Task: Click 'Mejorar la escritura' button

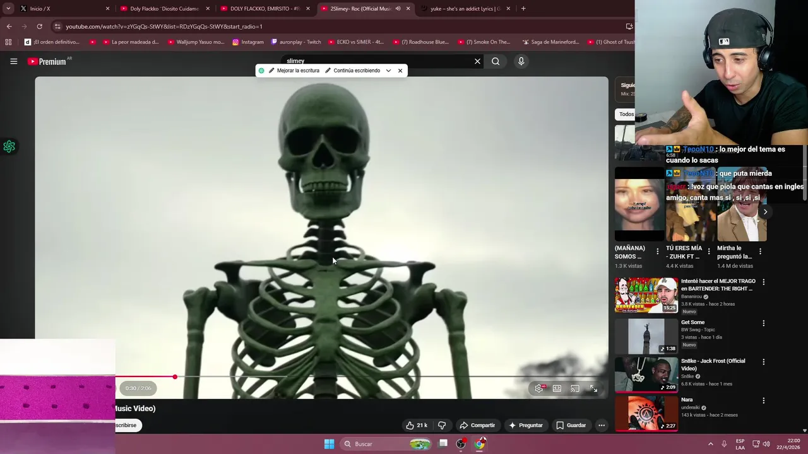Action: (294, 71)
